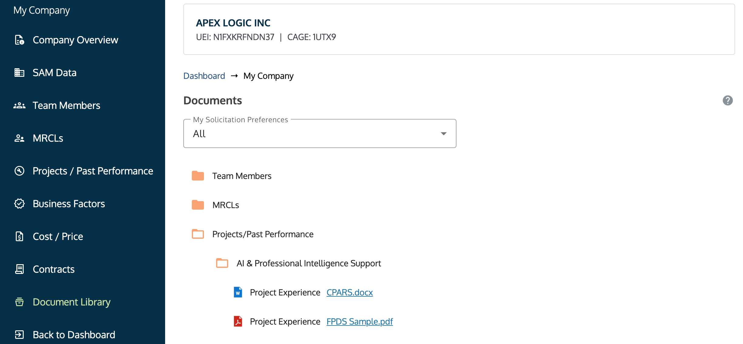Go to MRCLs in the sidebar
This screenshot has width=743, height=344.
(x=48, y=138)
